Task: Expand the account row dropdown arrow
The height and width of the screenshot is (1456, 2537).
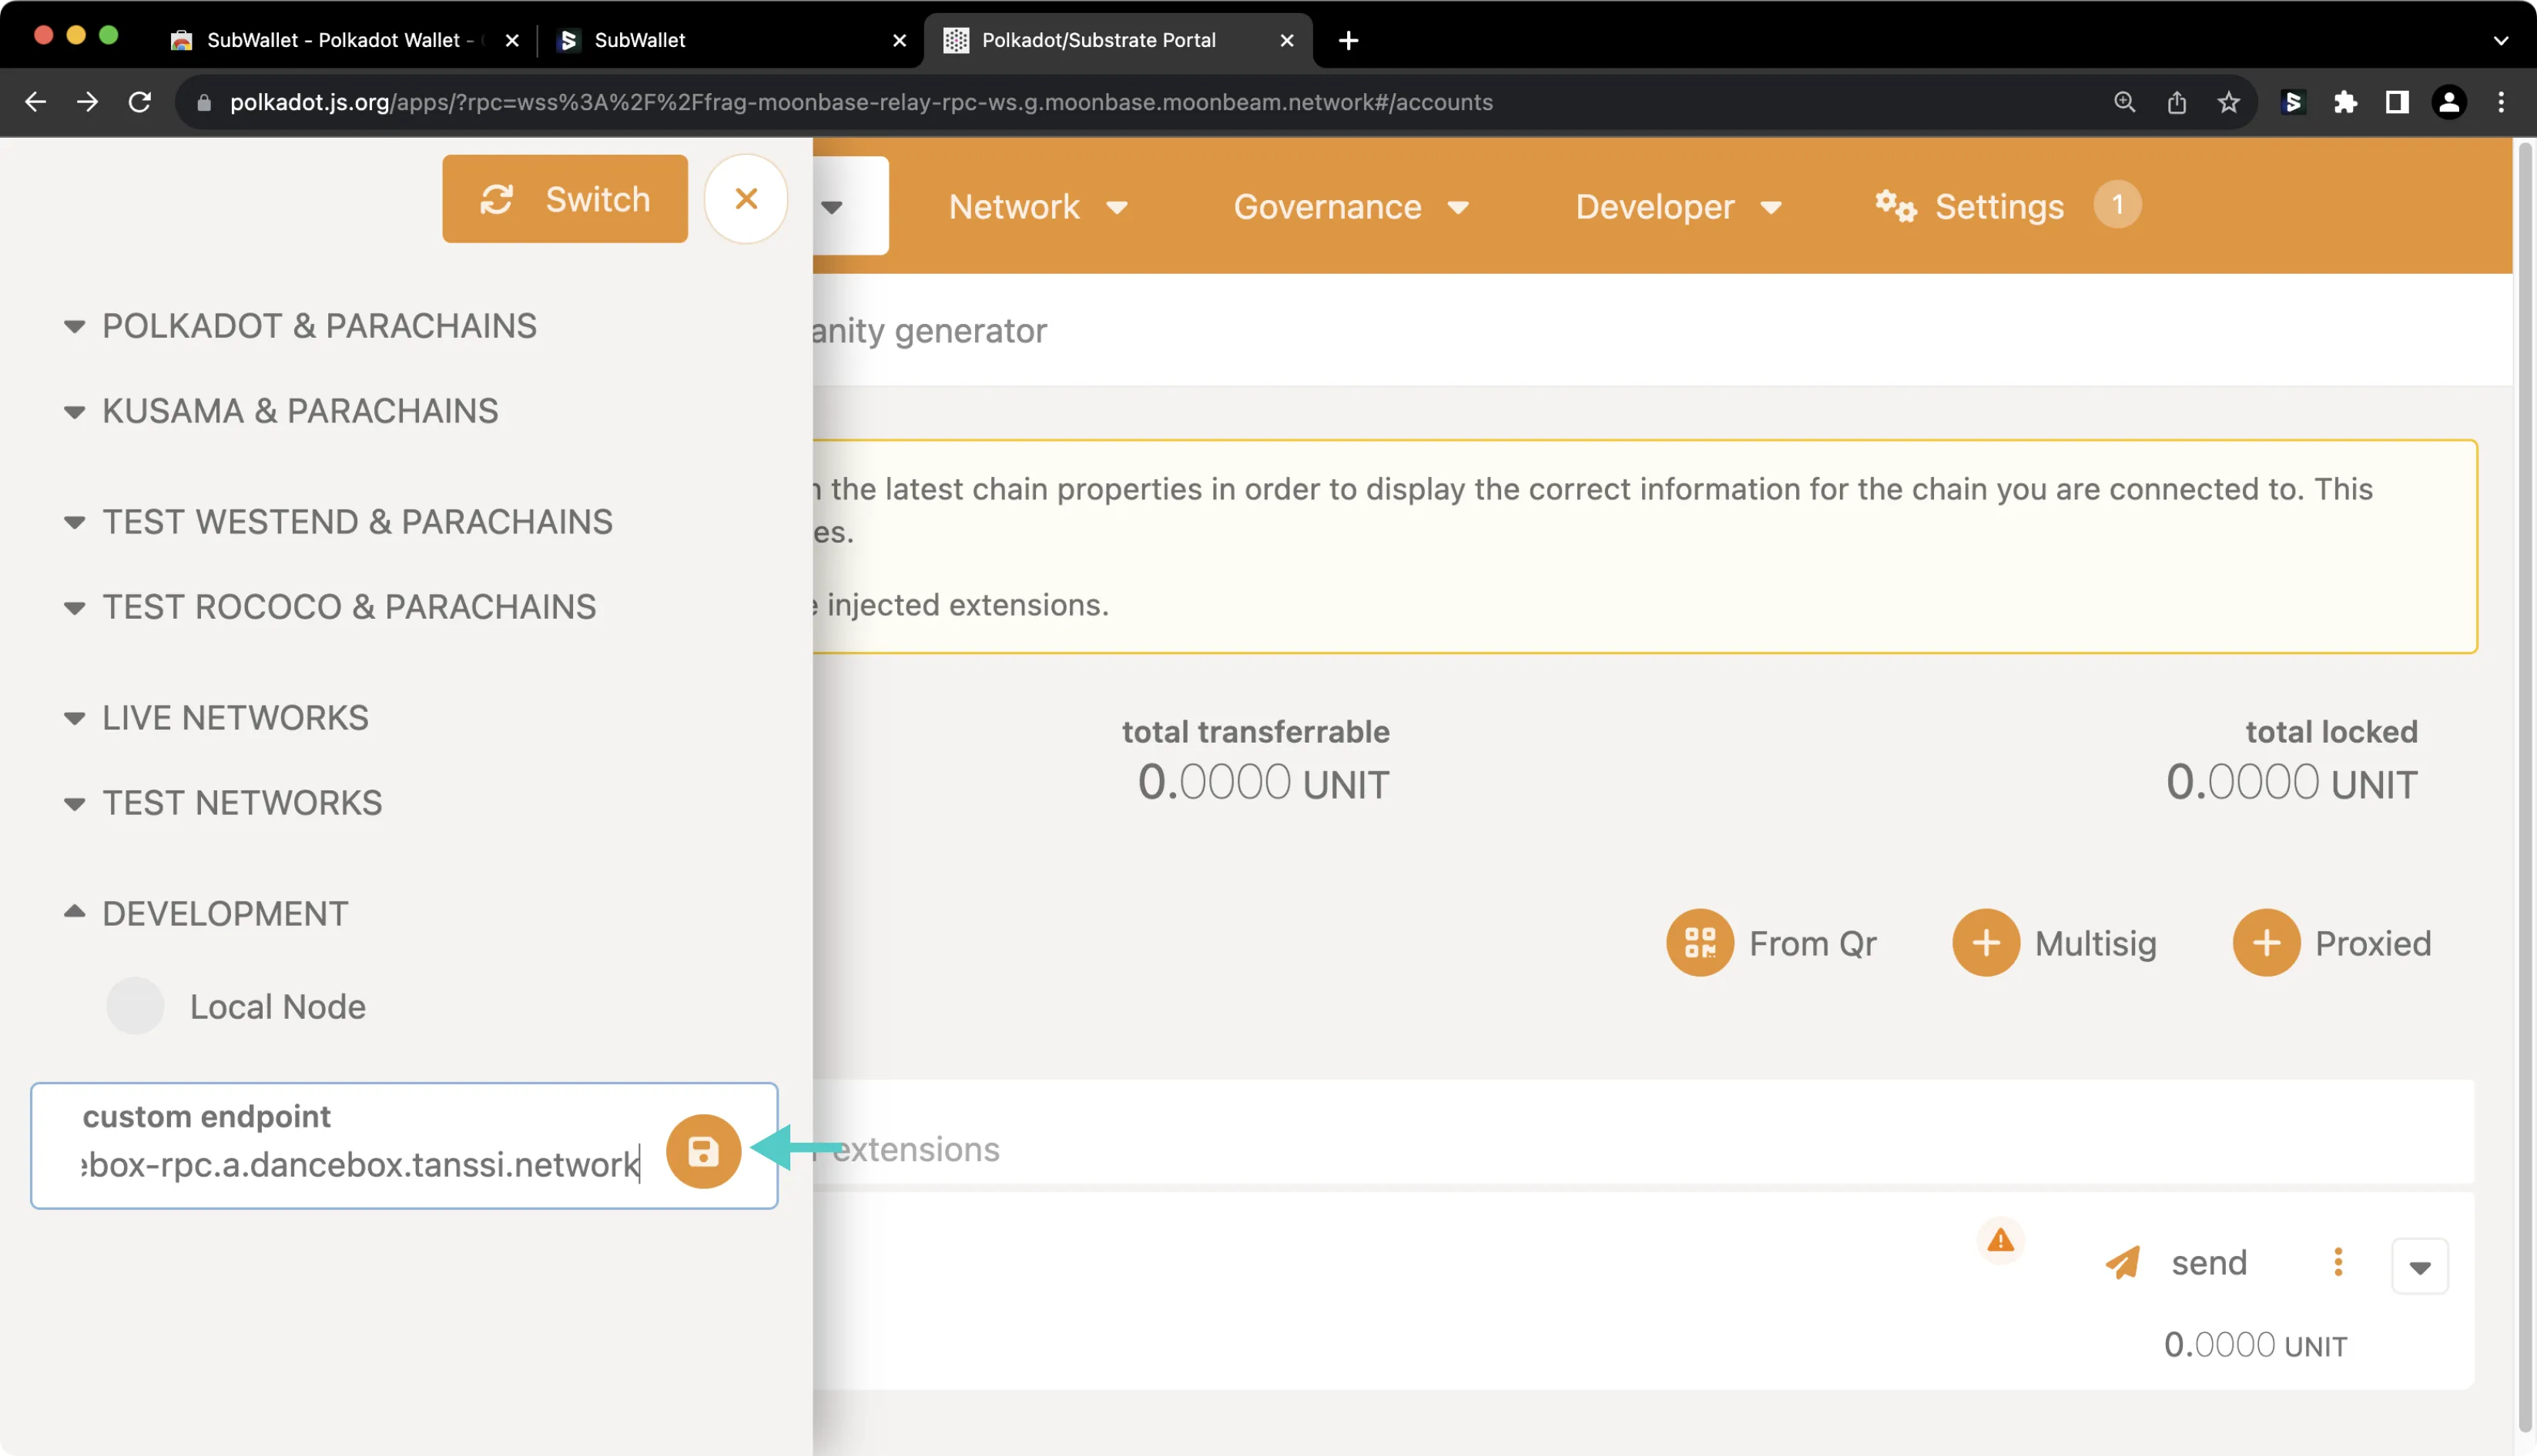Action: (x=2419, y=1267)
